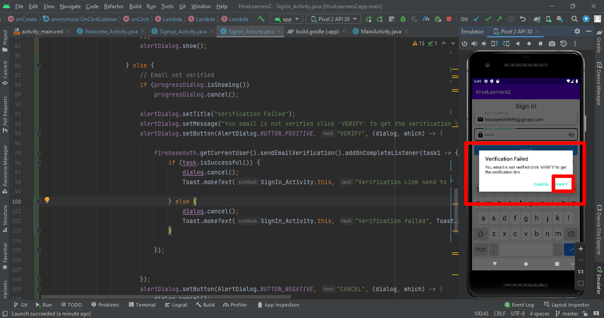Image resolution: width=604 pixels, height=318 pixels.
Task: Click the emulator 1:1 actual size button
Action: pos(581,272)
